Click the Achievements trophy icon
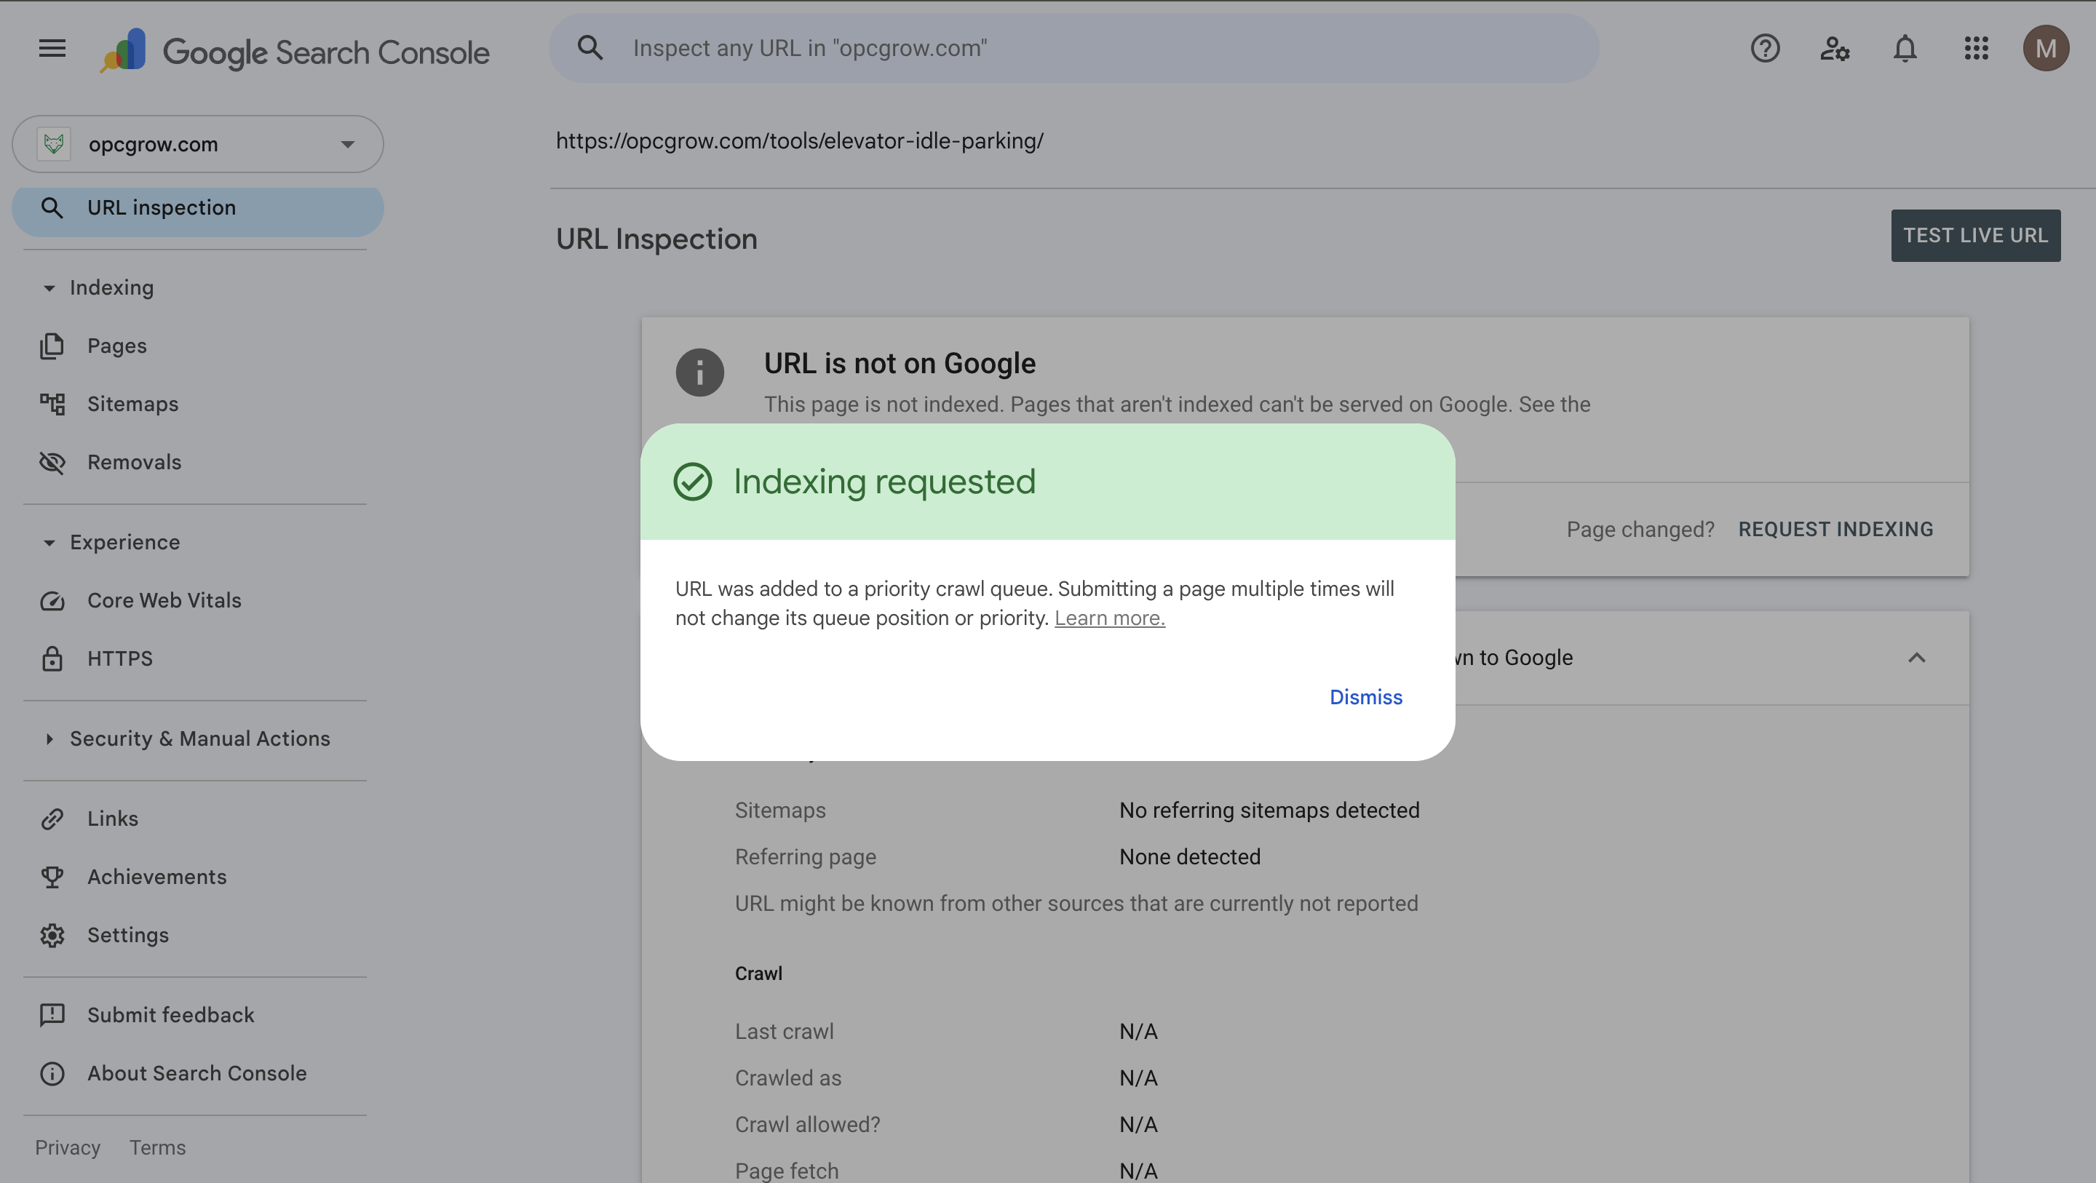 tap(52, 877)
